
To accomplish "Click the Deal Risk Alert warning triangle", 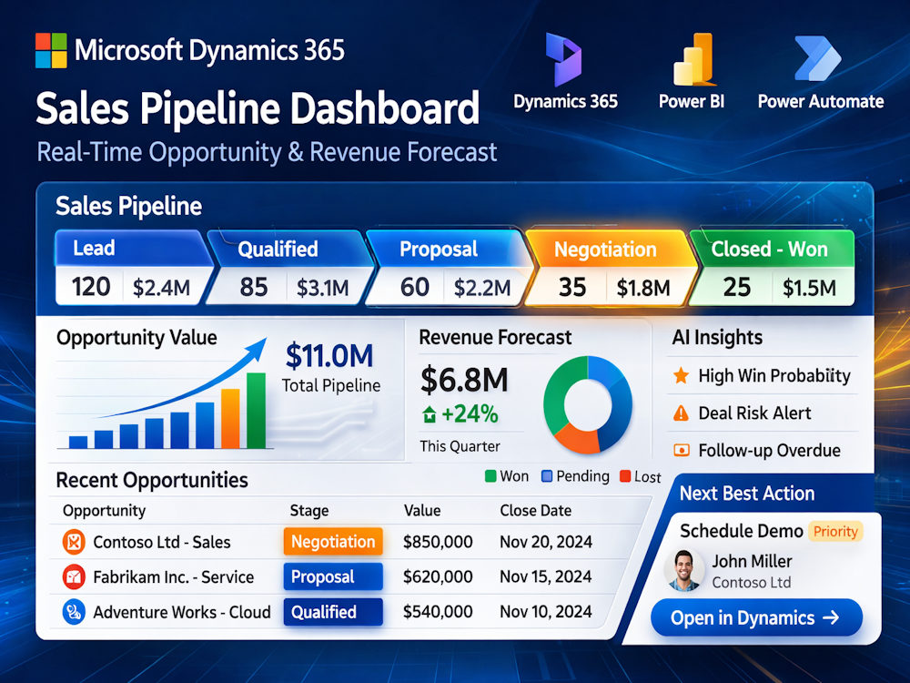I will coord(681,413).
